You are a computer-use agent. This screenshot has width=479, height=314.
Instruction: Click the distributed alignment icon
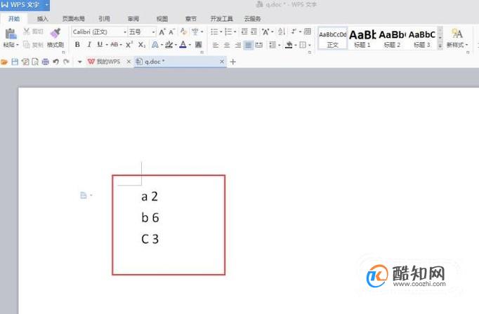pyautogui.click(x=259, y=45)
